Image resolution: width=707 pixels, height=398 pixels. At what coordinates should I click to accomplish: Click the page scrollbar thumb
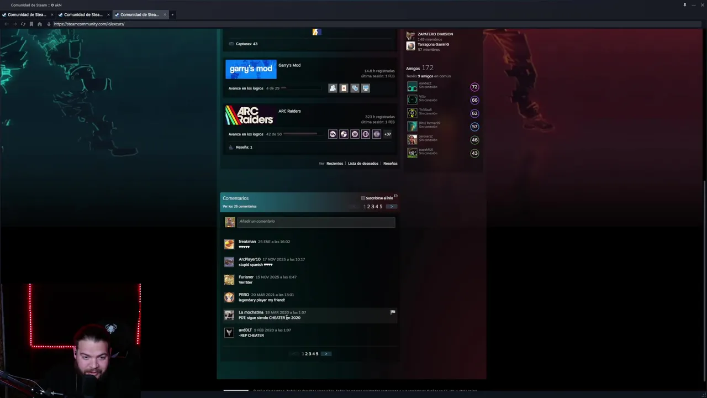pyautogui.click(x=704, y=282)
